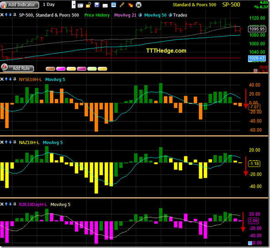Click the 2.09 R2K value label
Image resolution: width=270 pixels, height=248 pixels.
[x=253, y=221]
